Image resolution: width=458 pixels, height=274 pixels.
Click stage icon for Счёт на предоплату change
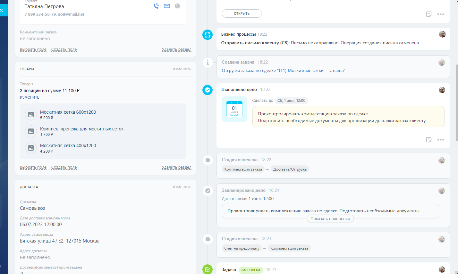[208, 239]
